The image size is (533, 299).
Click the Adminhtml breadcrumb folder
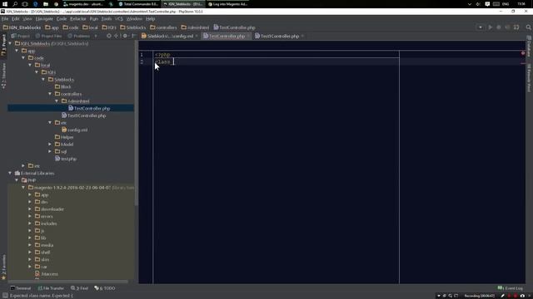195,27
